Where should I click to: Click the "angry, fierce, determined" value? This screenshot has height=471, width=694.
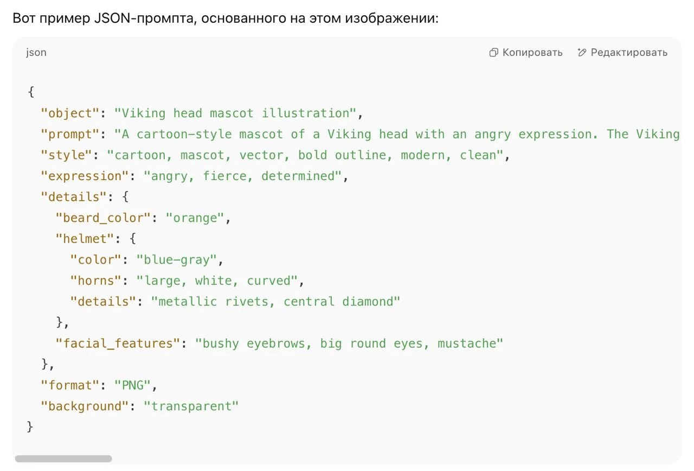tap(243, 176)
